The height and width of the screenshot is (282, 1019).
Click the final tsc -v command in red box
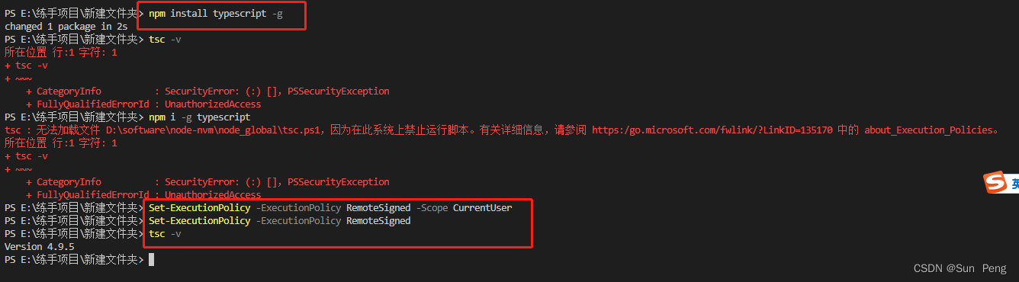point(165,234)
